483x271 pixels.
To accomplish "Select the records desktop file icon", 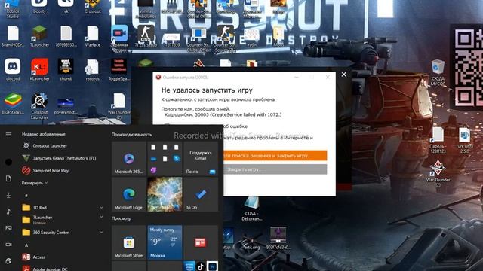I will click(92, 69).
